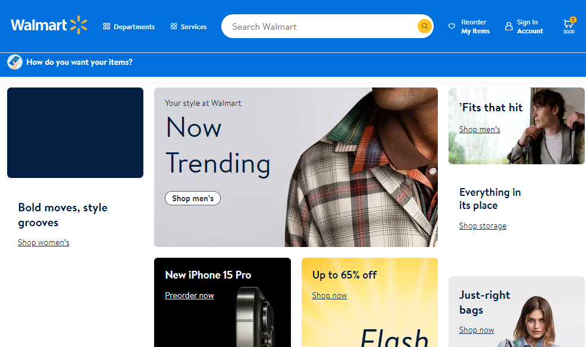
Task: Click the phone icon beside delivery prompt
Action: [15, 62]
